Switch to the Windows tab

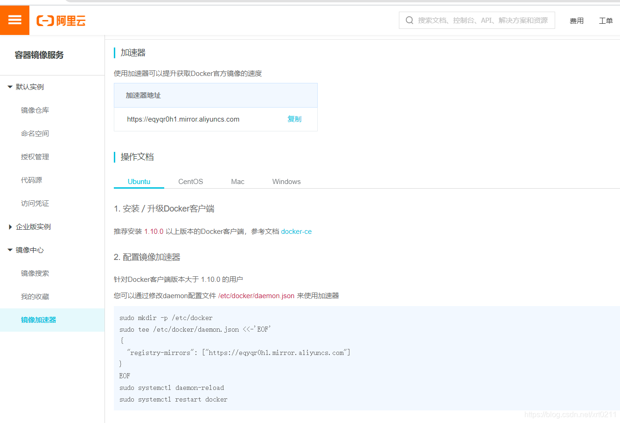click(x=286, y=182)
